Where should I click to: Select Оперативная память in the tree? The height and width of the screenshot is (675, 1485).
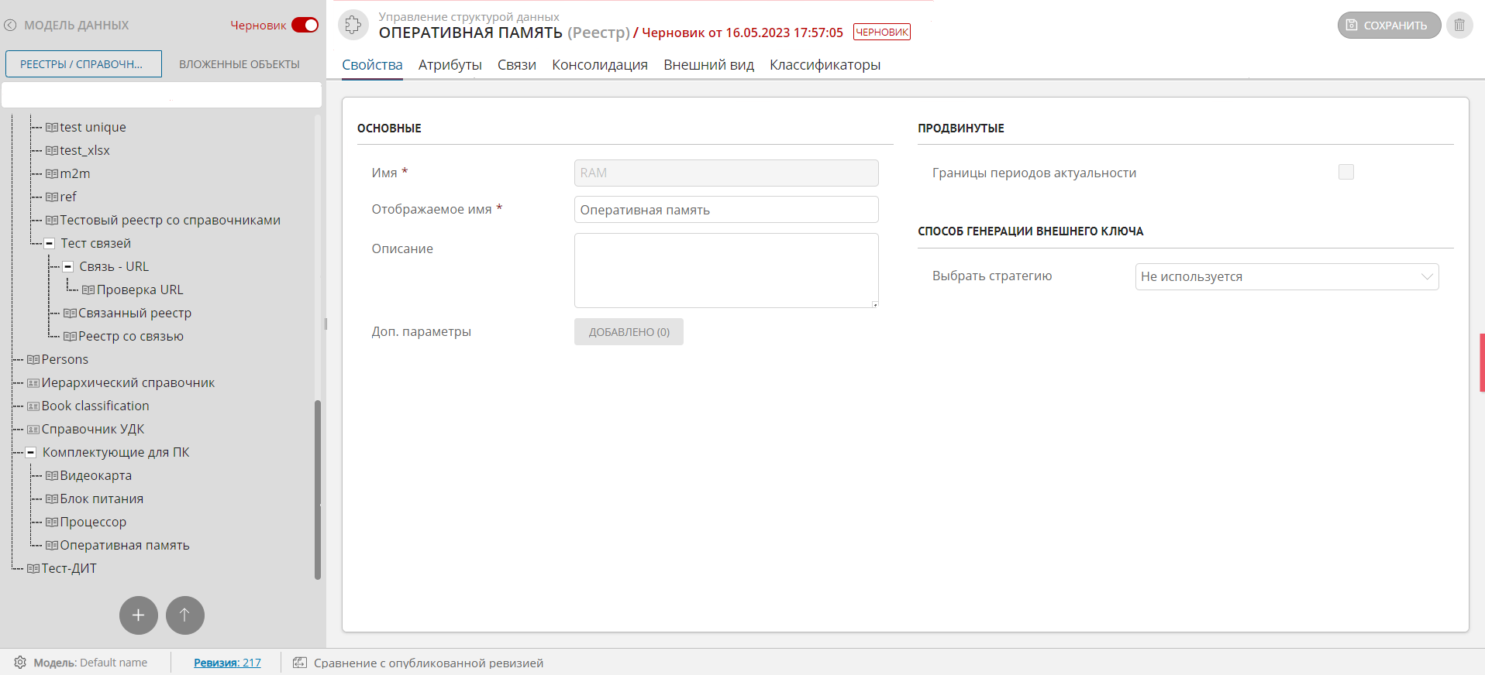[x=124, y=546]
